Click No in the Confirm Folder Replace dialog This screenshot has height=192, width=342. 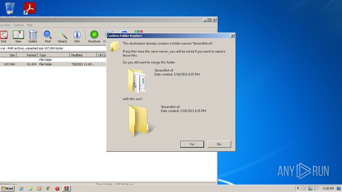(x=219, y=144)
